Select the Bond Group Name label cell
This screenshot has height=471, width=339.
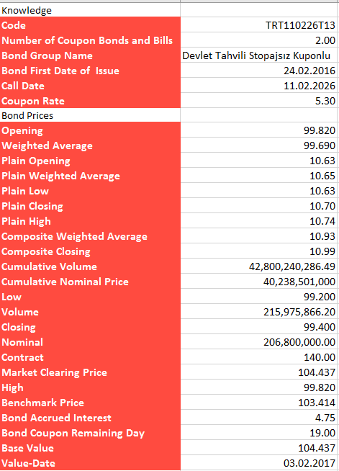pyautogui.click(x=90, y=55)
